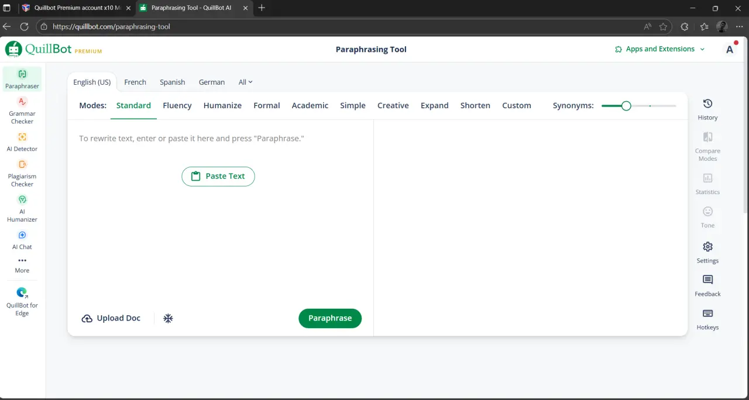Select Custom paraphrase mode
Image resolution: width=749 pixels, height=400 pixels.
tap(517, 106)
